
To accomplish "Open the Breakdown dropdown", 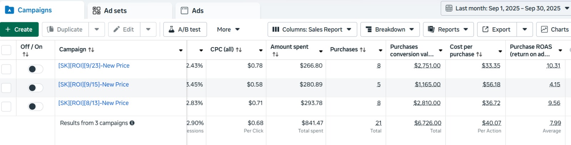I will (x=390, y=29).
